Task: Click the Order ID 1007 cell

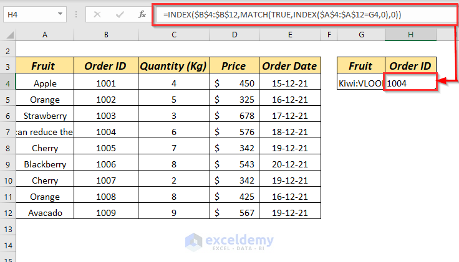Action: pyautogui.click(x=107, y=180)
